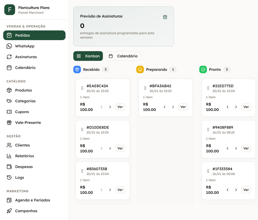Click Ver on order #B360733B

click(120, 190)
